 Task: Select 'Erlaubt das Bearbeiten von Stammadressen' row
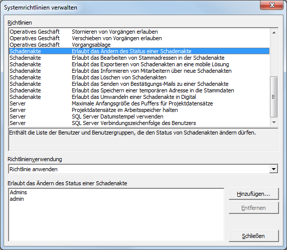[x=139, y=58]
